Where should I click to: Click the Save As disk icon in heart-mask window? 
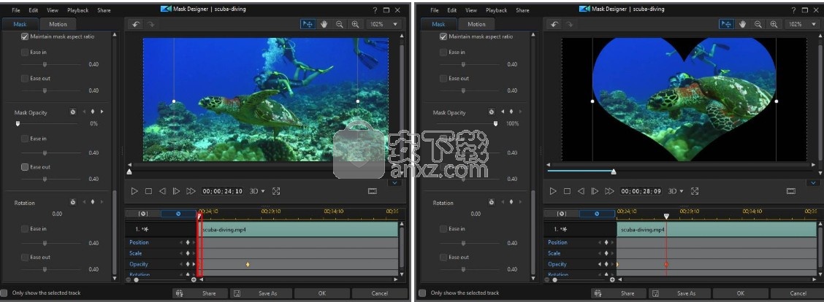click(656, 293)
